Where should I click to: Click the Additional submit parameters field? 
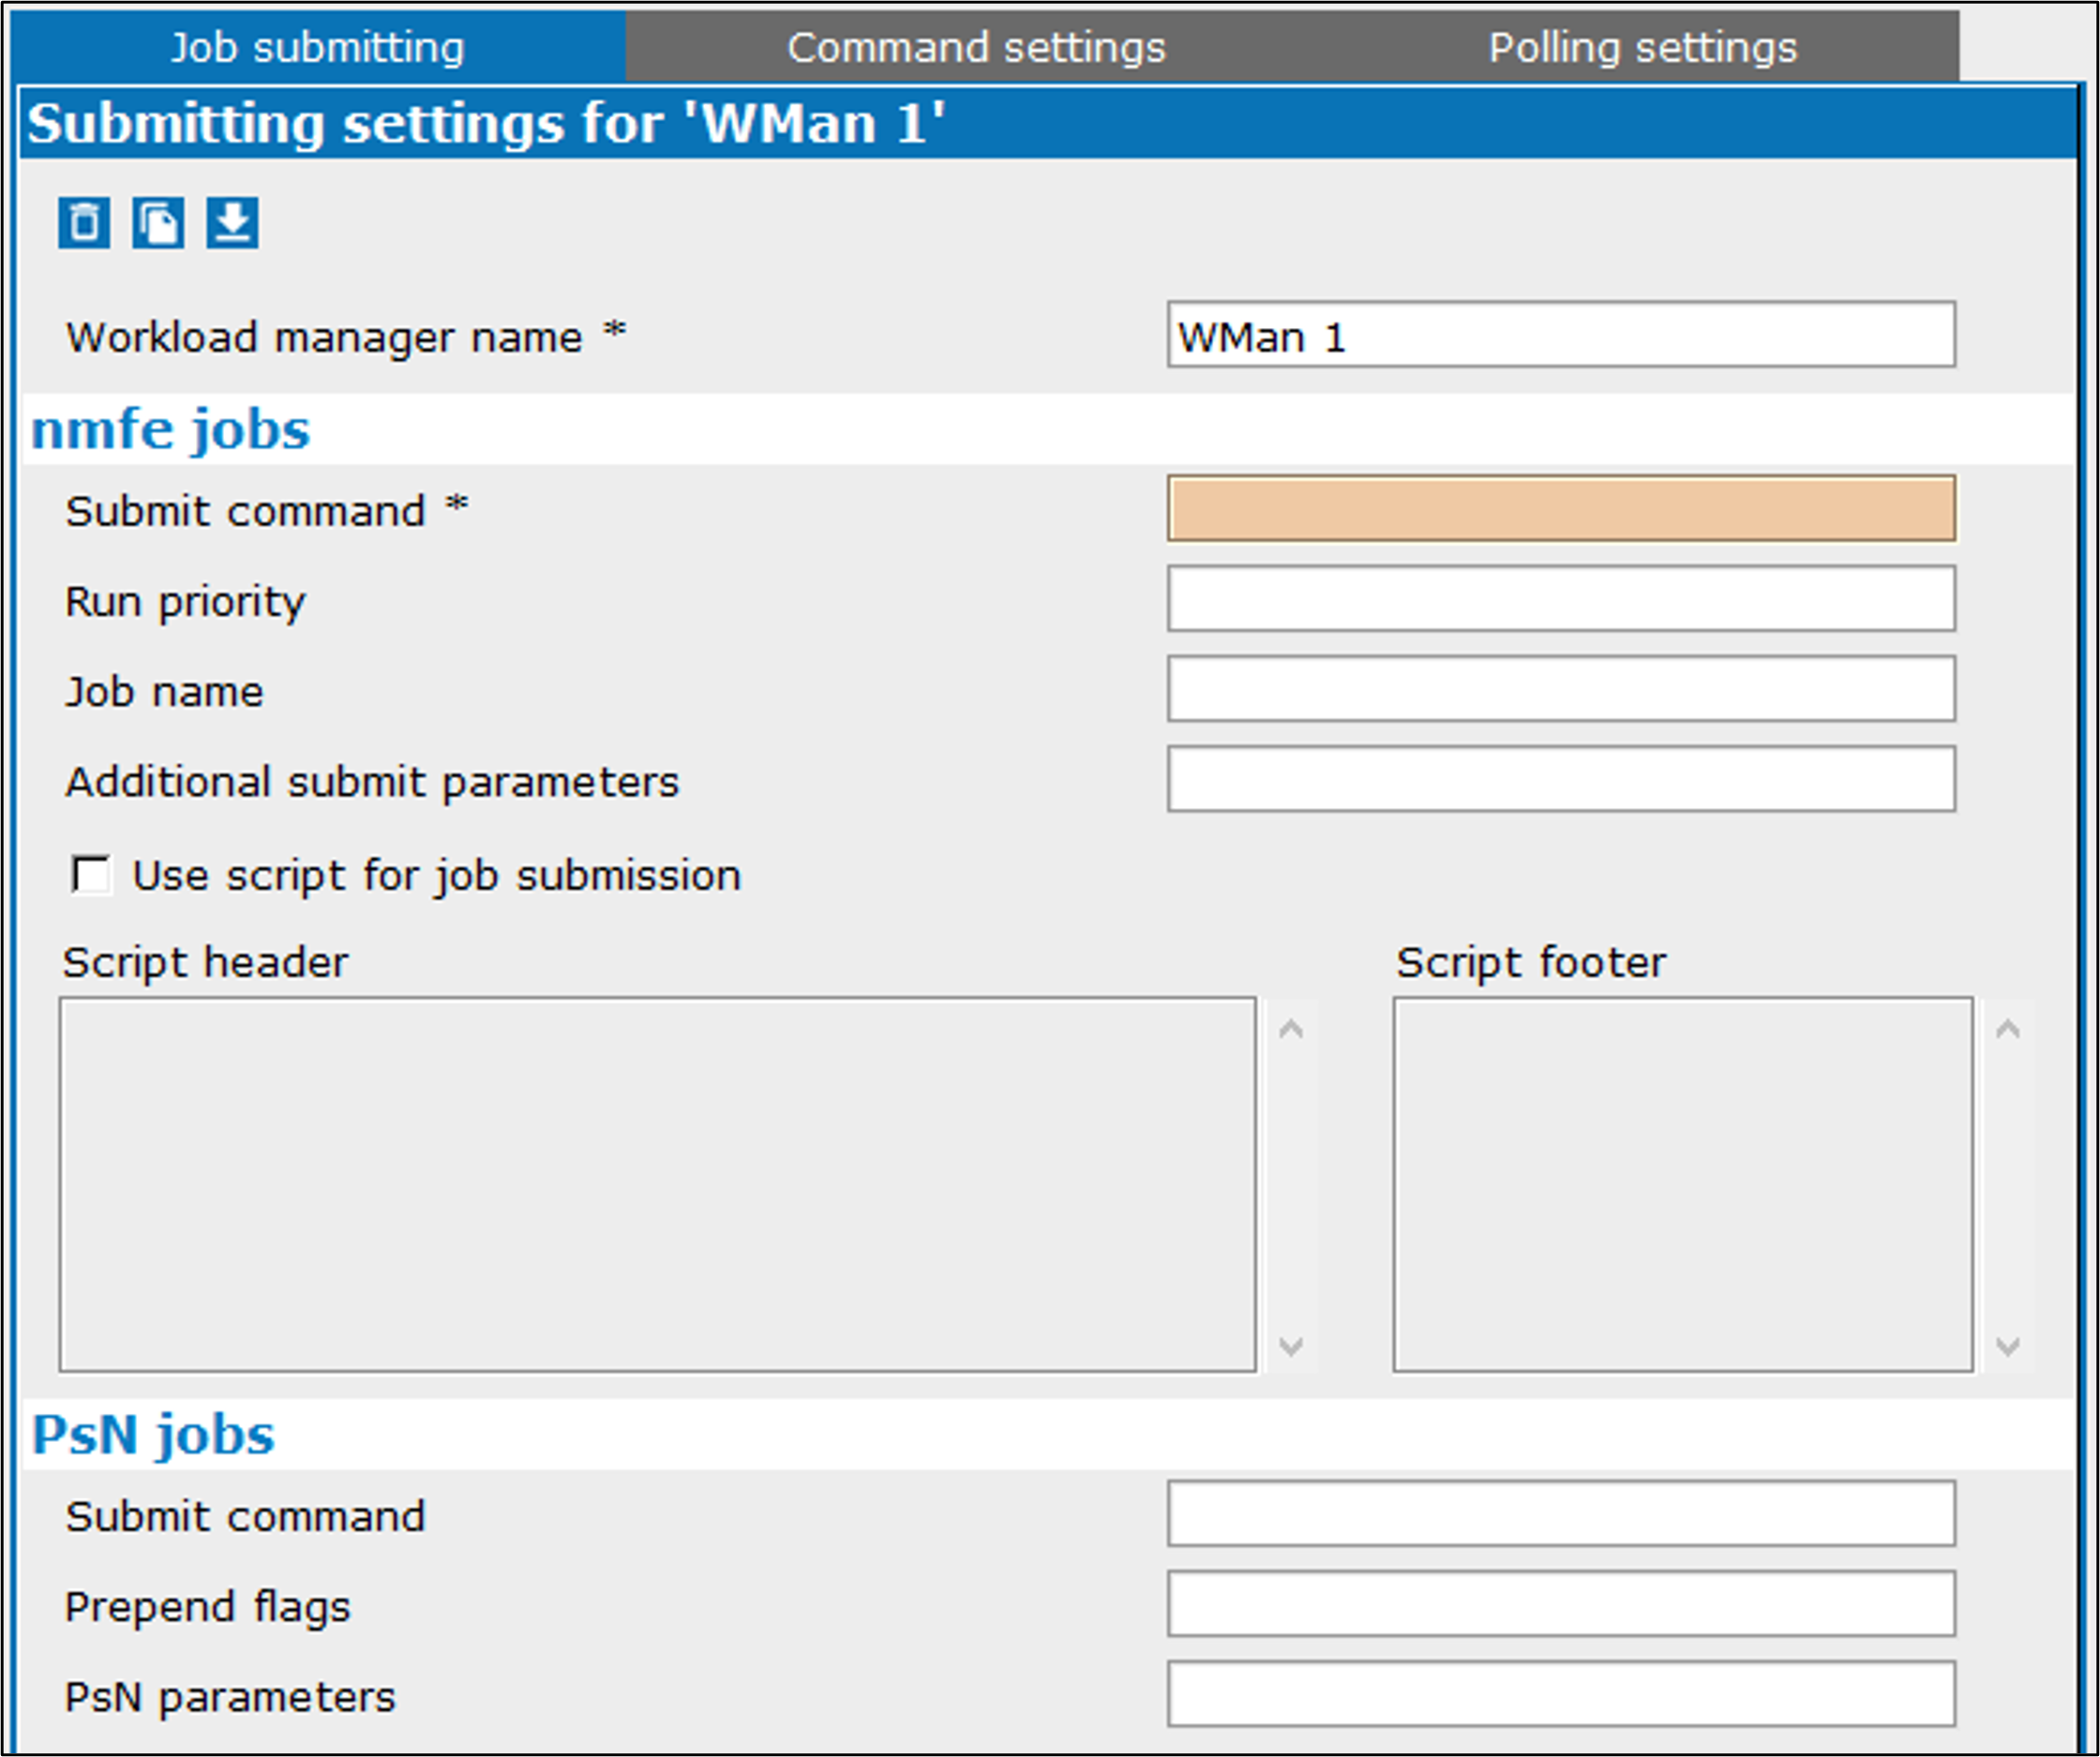[x=1561, y=779]
